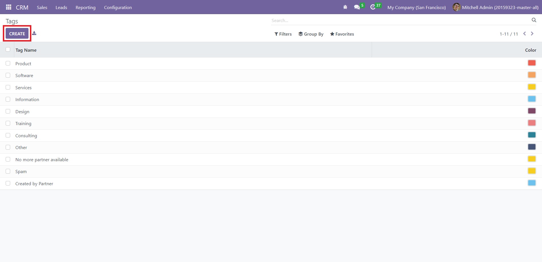Open the Configuration menu
The width and height of the screenshot is (542, 262).
click(118, 7)
